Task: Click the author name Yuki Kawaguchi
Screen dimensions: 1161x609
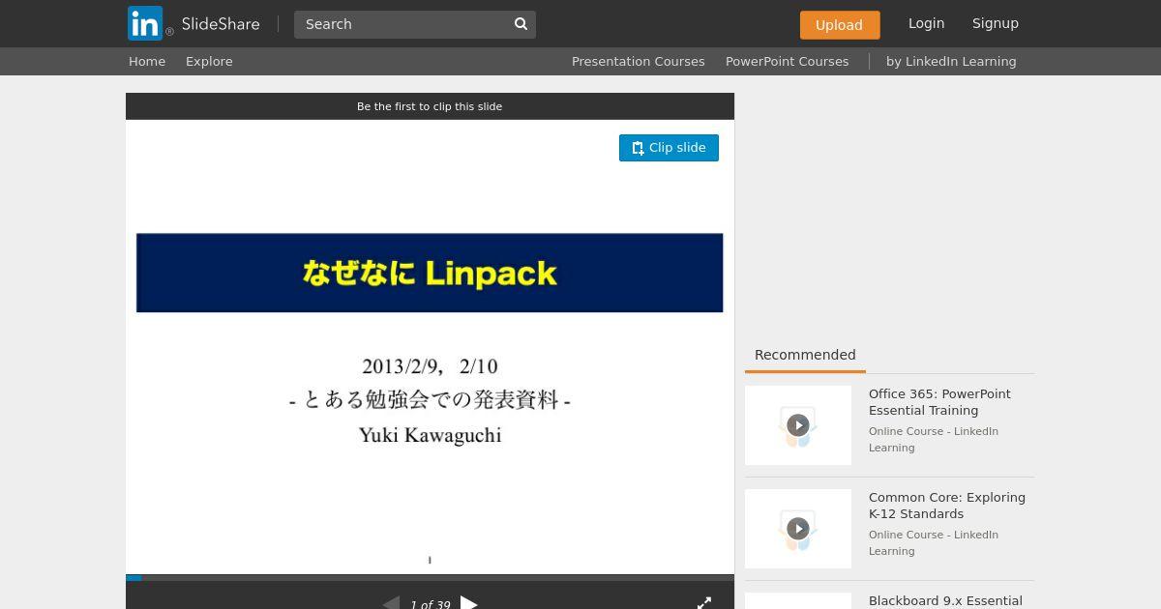Action: coord(430,435)
